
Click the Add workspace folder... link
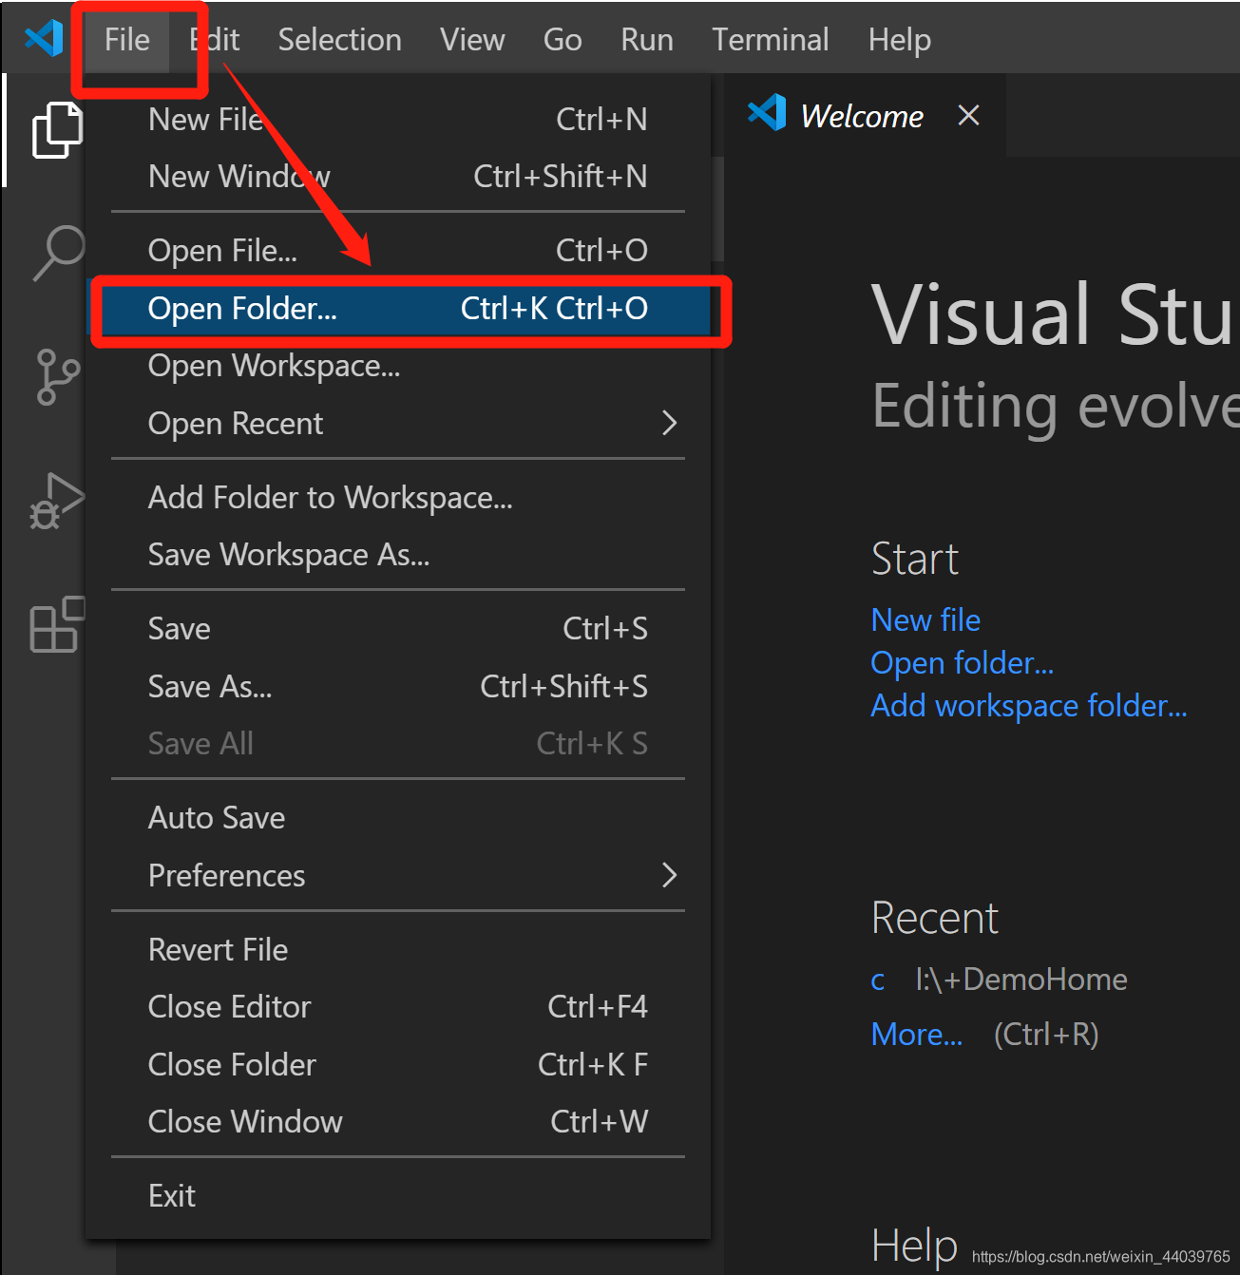1029,706
